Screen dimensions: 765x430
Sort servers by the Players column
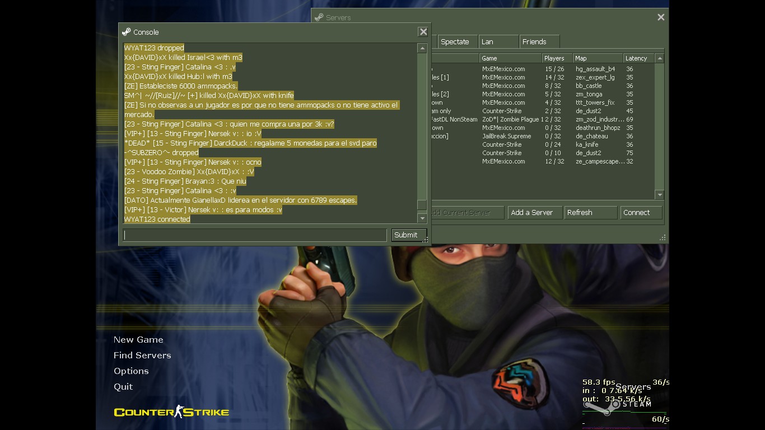[557, 58]
